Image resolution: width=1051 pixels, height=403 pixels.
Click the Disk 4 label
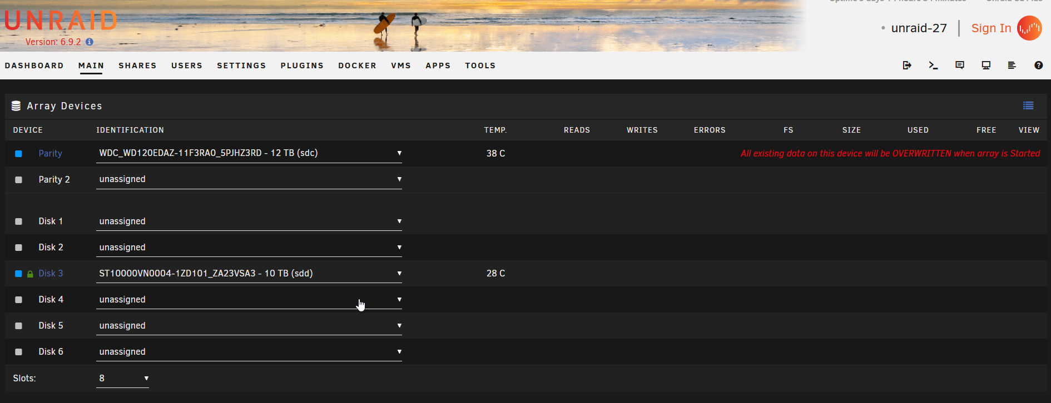pyautogui.click(x=51, y=299)
